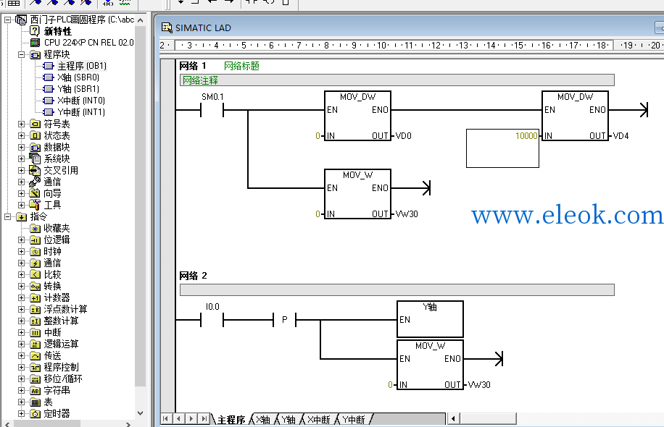Click the 计数器 counter folder icon

pyautogui.click(x=35, y=298)
